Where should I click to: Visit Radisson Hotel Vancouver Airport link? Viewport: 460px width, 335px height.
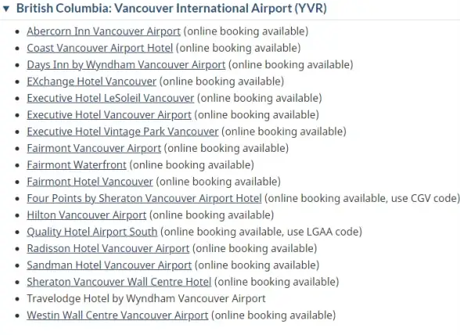(108, 248)
